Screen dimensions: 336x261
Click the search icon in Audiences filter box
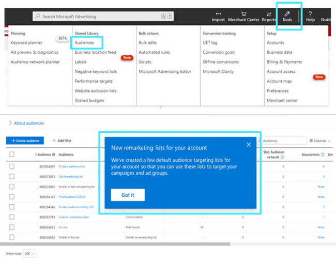260,141
